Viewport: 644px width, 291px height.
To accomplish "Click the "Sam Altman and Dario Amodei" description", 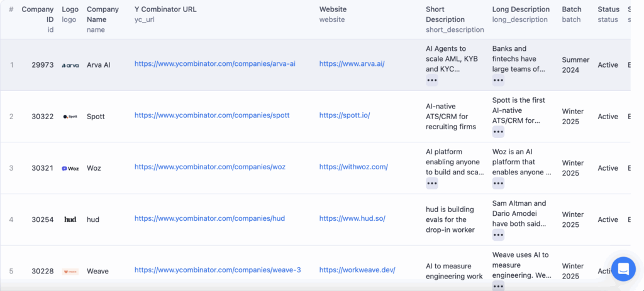I will tap(519, 213).
